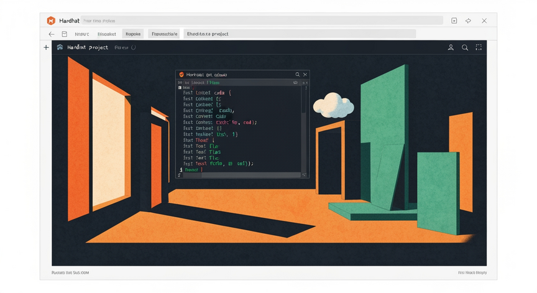Click the small icon at right of code toolbar
The image size is (537, 293).
pos(295,83)
